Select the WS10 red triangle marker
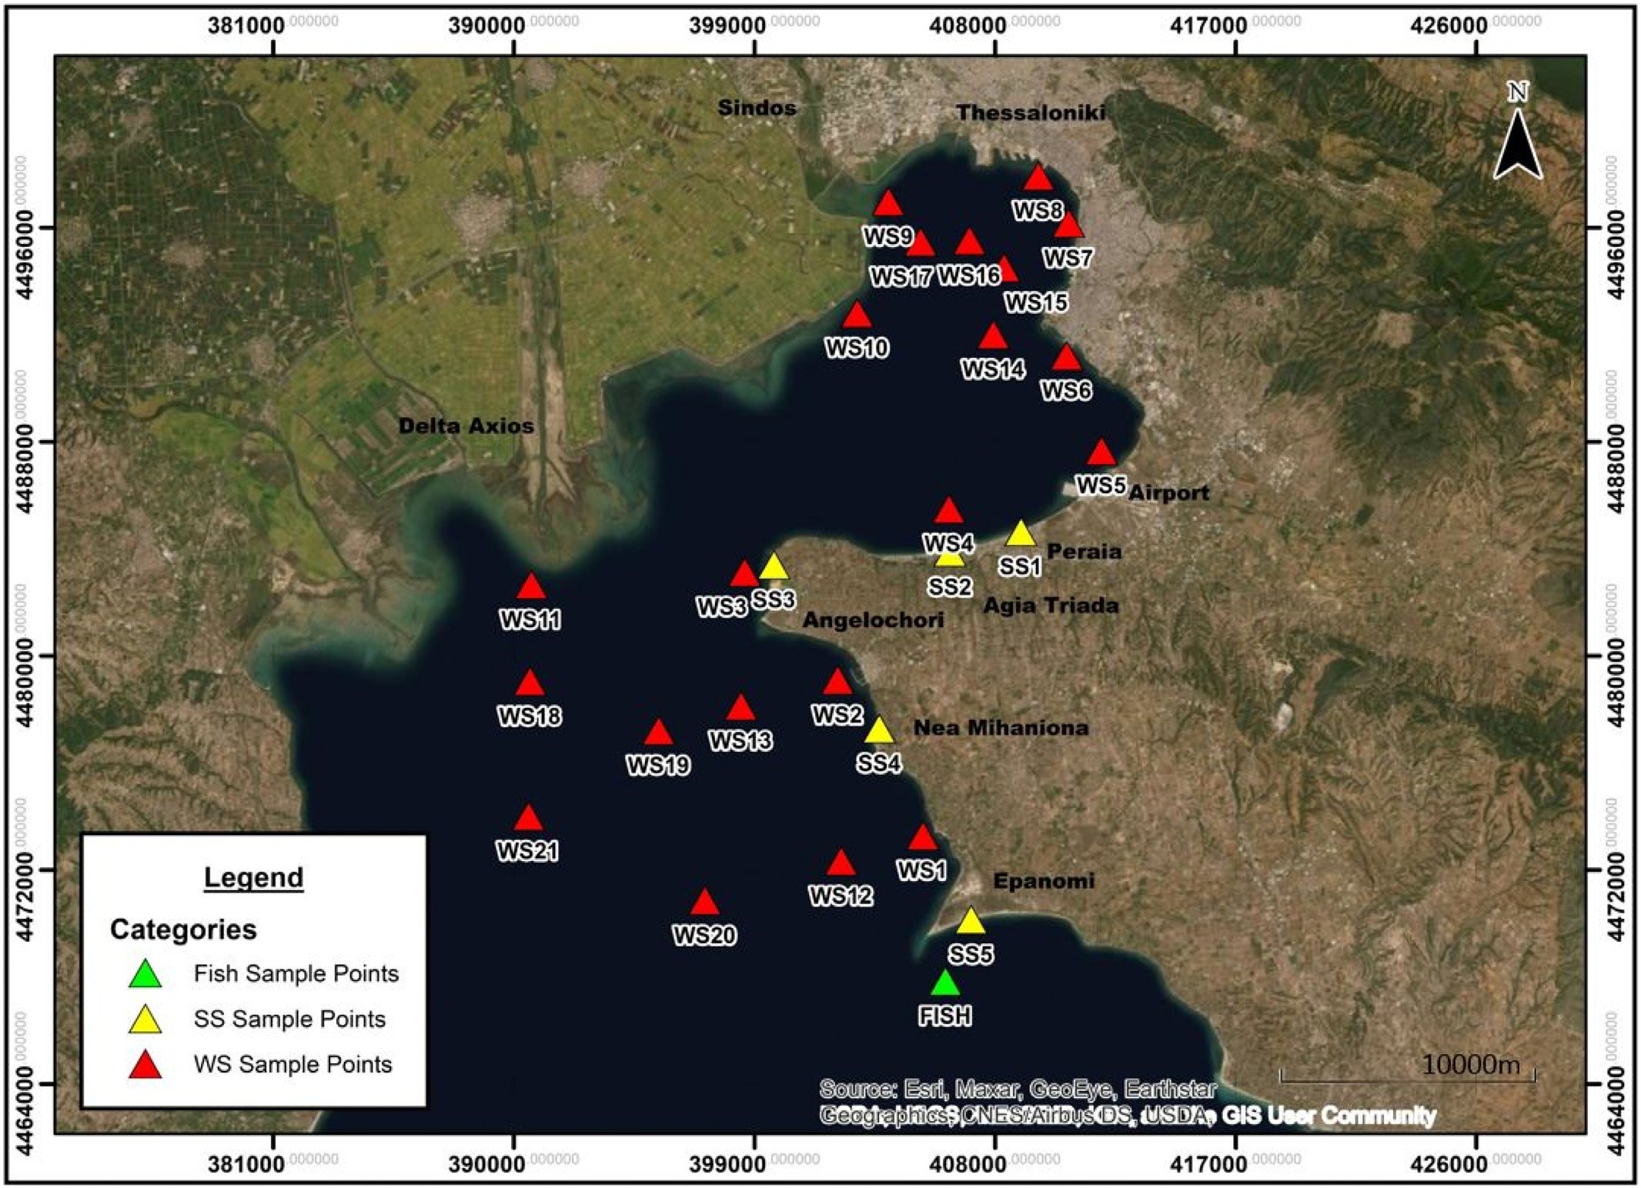This screenshot has width=1641, height=1188. [x=857, y=316]
